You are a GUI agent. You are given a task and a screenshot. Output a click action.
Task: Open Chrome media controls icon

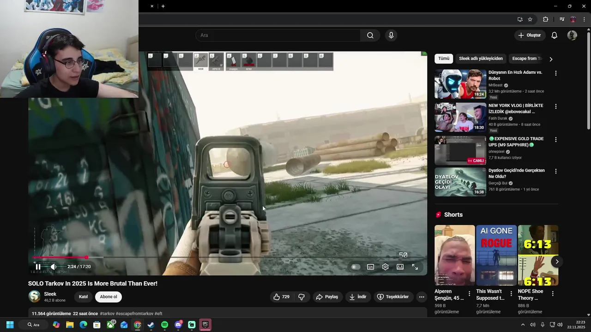pos(562,19)
